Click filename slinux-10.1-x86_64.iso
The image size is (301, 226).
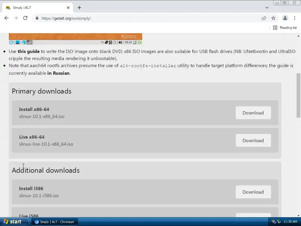click(x=42, y=117)
